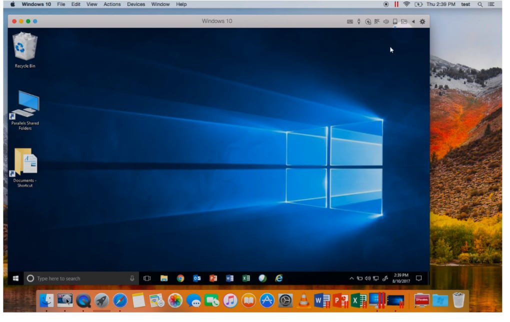Open the Devices menu

click(136, 4)
